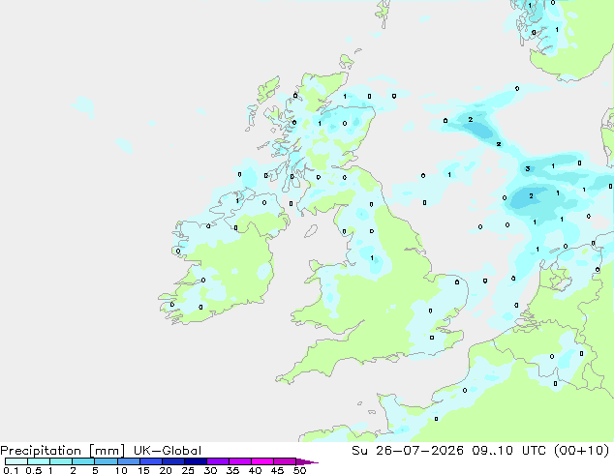Select the 35–40 mm legend color swatch
The width and height of the screenshot is (614, 474).
coord(240,461)
